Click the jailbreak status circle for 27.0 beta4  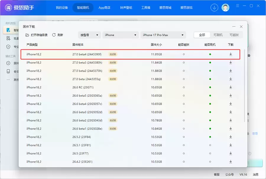[x=184, y=54]
